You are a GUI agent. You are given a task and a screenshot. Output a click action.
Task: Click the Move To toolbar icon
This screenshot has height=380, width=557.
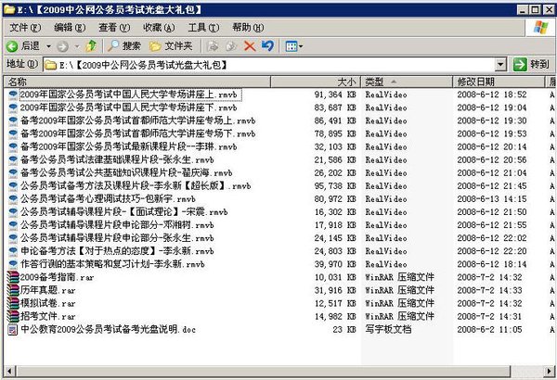213,46
